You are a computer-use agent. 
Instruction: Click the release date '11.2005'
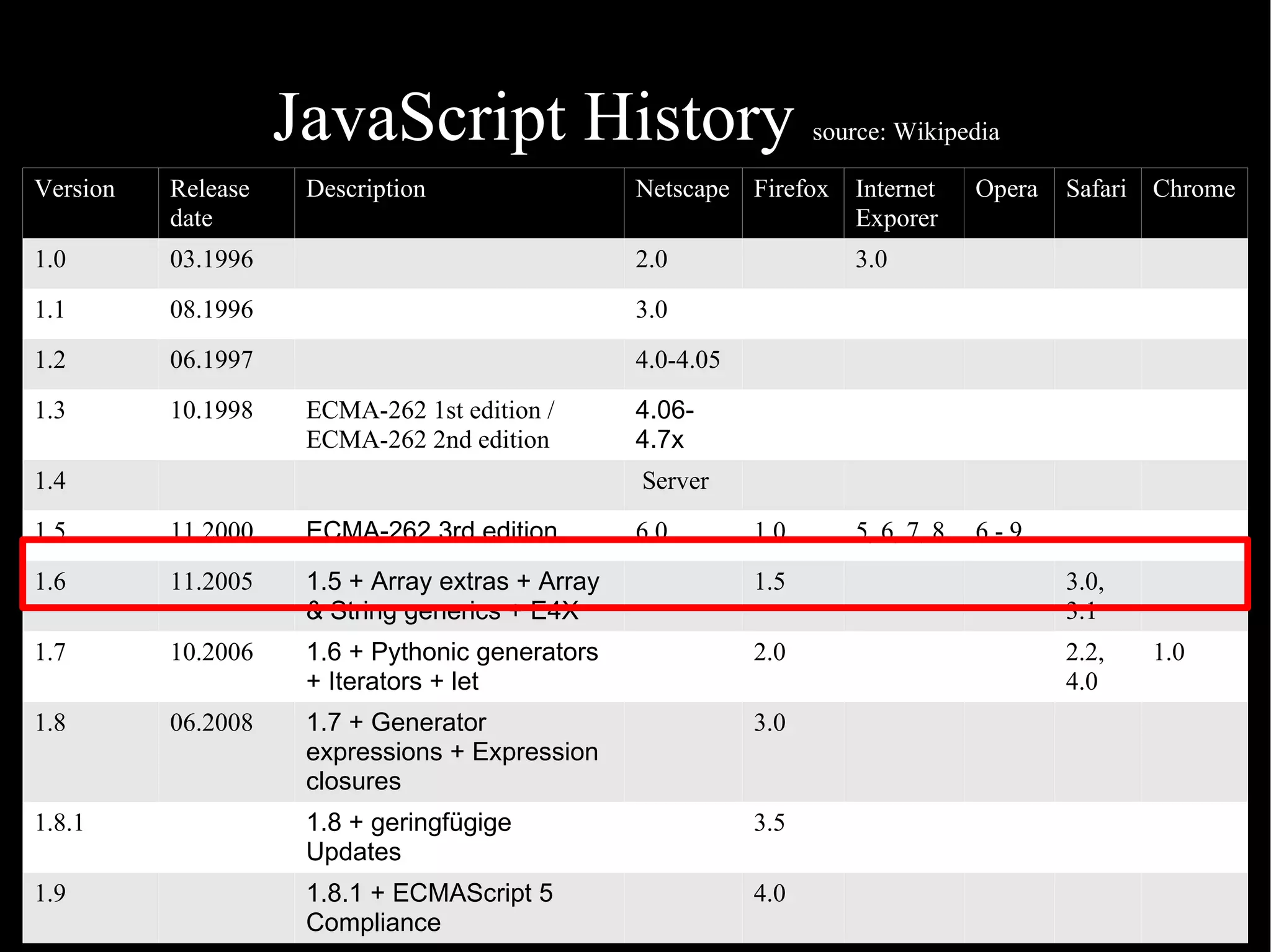212,582
